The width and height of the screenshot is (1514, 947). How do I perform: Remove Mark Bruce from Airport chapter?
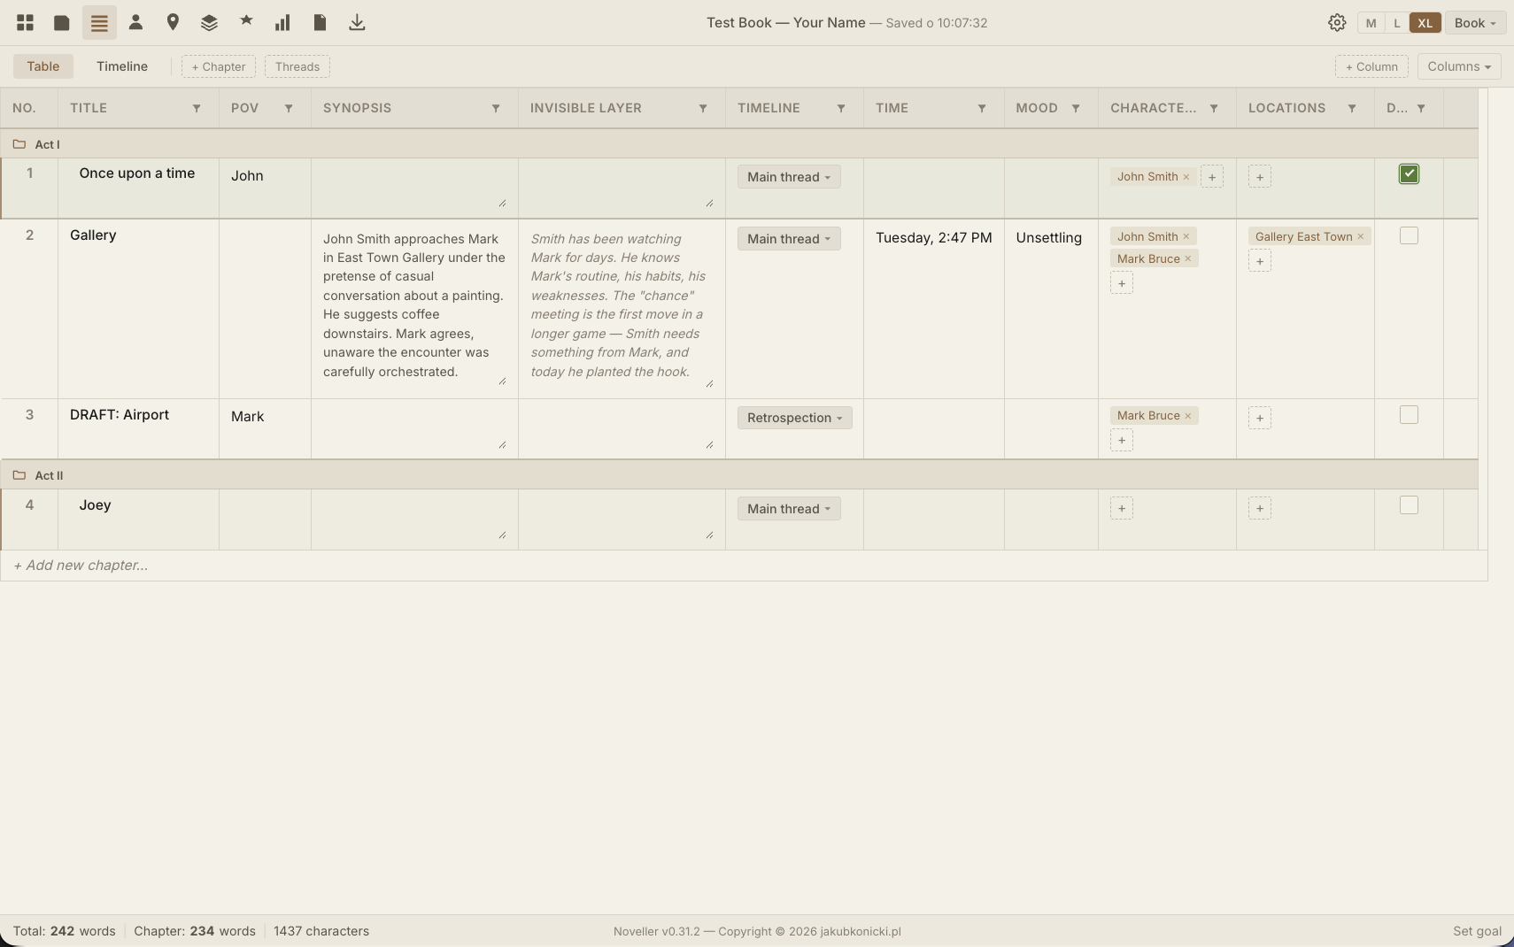[1188, 416]
